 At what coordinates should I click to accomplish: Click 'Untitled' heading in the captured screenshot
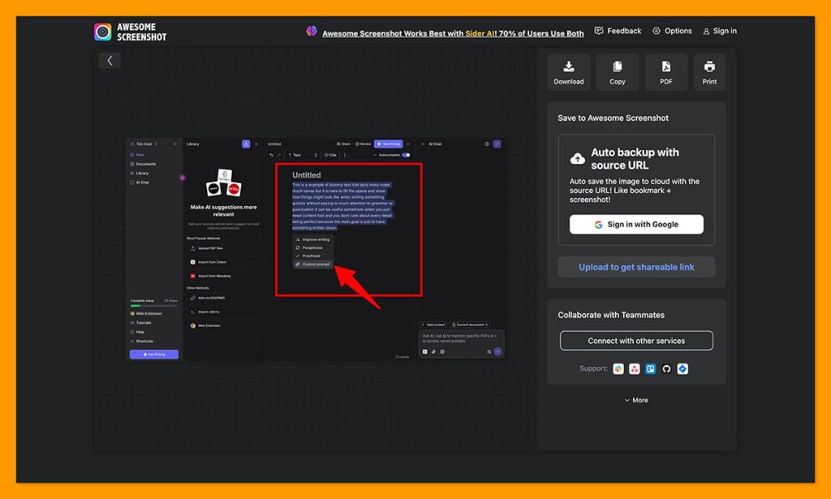click(x=306, y=174)
